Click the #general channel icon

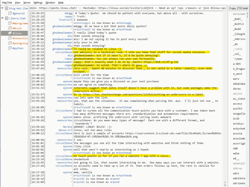10,13
